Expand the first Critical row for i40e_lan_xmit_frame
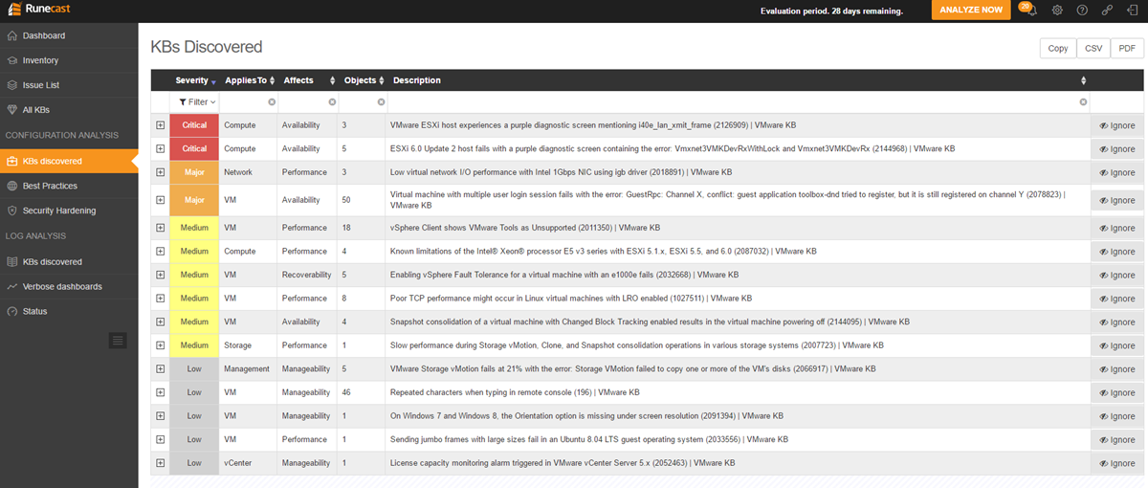The image size is (1148, 488). coord(160,125)
